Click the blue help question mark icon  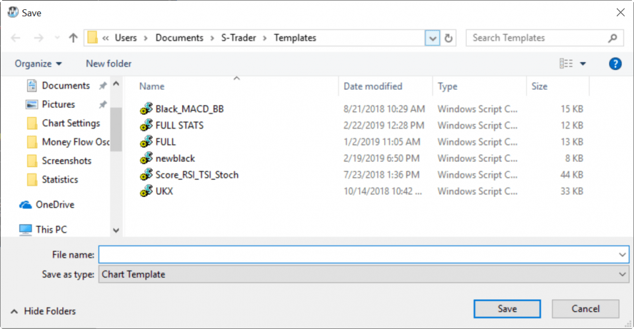(x=615, y=64)
